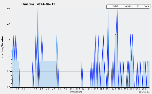
Task: Click the '7 h' x-axis label
Action: point(54,89)
